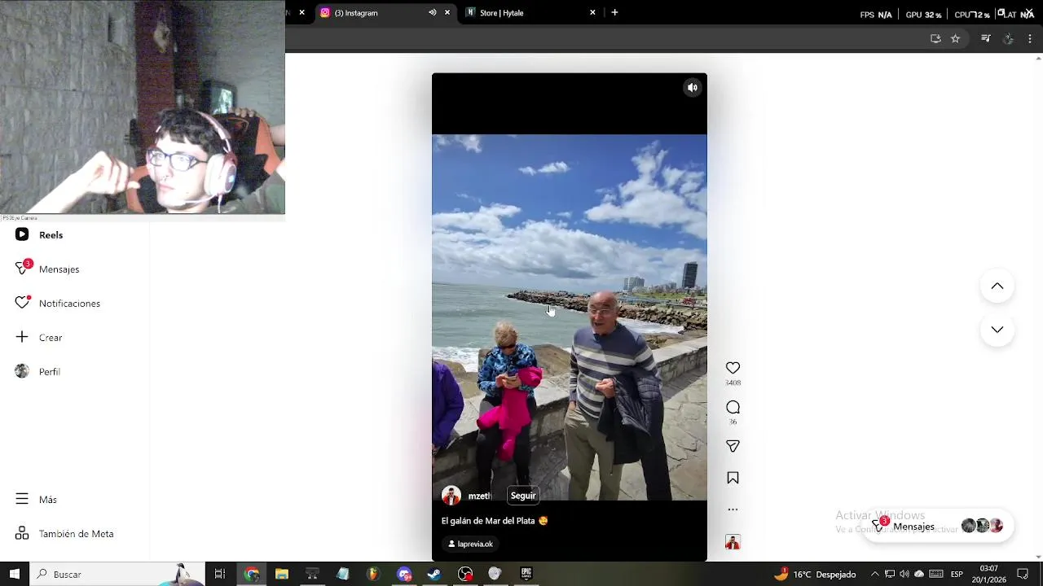Open File Explorer from the taskbar
1043x586 pixels.
tap(282, 574)
